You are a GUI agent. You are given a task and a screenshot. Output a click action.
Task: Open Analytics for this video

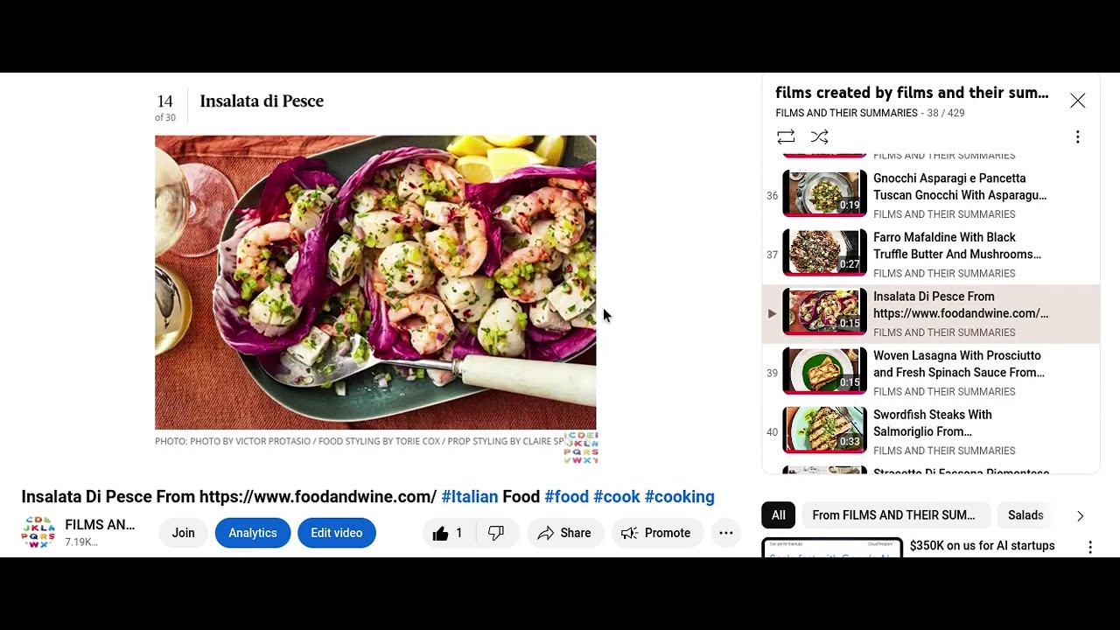coord(253,533)
